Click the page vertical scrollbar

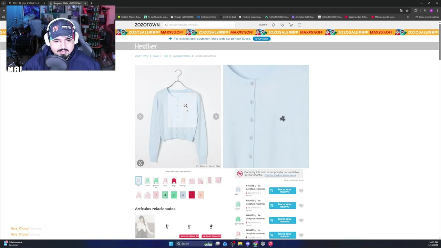(440, 41)
